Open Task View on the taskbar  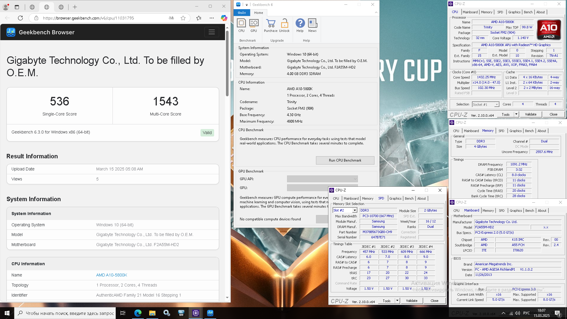123,313
